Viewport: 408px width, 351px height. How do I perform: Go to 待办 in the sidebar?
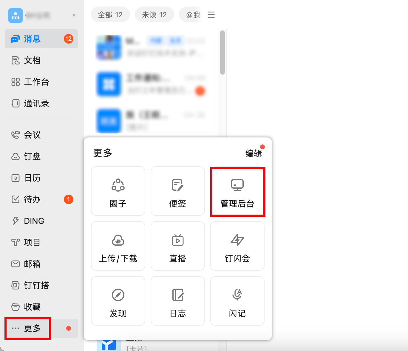pyautogui.click(x=32, y=199)
